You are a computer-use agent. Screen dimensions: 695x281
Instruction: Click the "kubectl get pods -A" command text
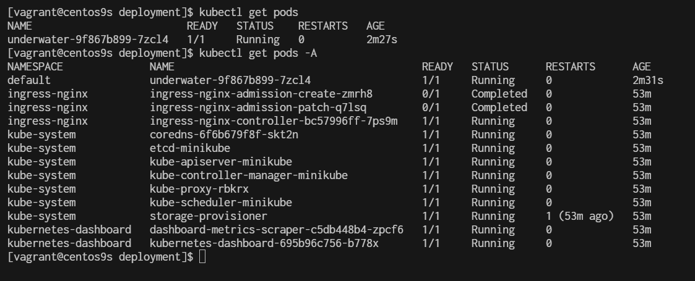(x=258, y=53)
